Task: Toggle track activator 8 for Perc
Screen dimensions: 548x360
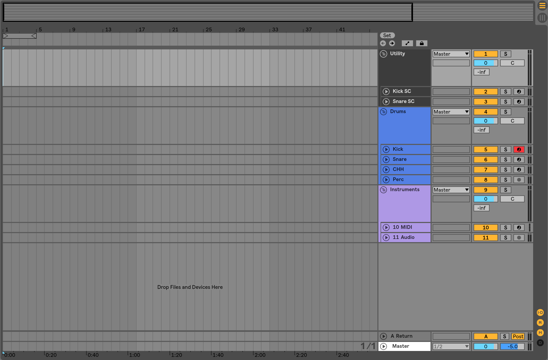Action: (x=486, y=180)
